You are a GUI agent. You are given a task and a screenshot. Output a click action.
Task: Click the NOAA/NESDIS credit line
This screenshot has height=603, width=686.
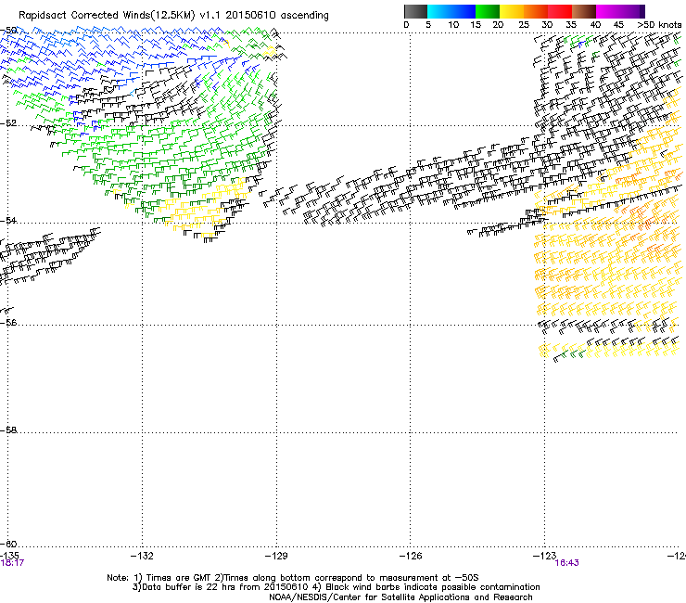[x=400, y=597]
